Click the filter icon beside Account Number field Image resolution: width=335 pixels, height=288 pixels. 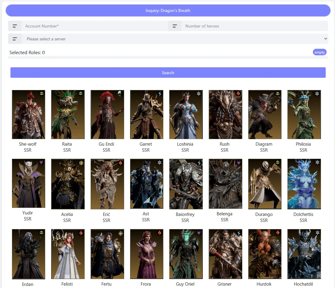coord(15,26)
